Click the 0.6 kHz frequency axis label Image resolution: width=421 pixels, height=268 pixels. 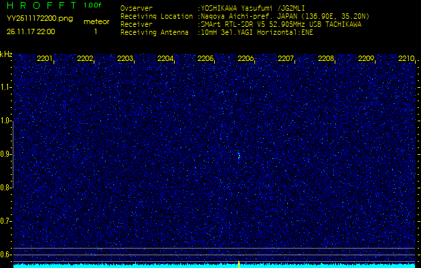(x=5, y=255)
